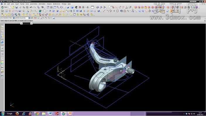Open Google Chrome from the taskbar
Image resolution: width=206 pixels, height=116 pixels.
tap(37, 114)
